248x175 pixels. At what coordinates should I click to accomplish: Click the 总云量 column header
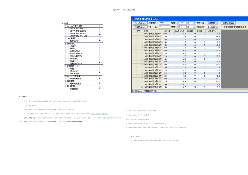coord(191,31)
